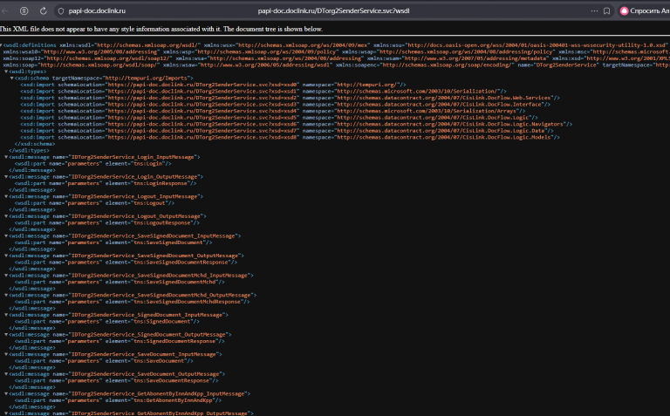Click the import line for Serialization/Arrays
Image resolution: width=670 pixels, height=416 pixels.
tap(272, 111)
